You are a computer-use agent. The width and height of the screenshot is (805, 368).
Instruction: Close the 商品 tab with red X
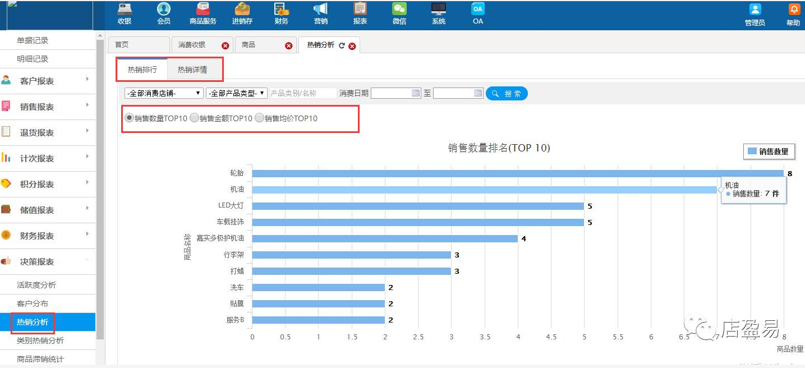(289, 46)
